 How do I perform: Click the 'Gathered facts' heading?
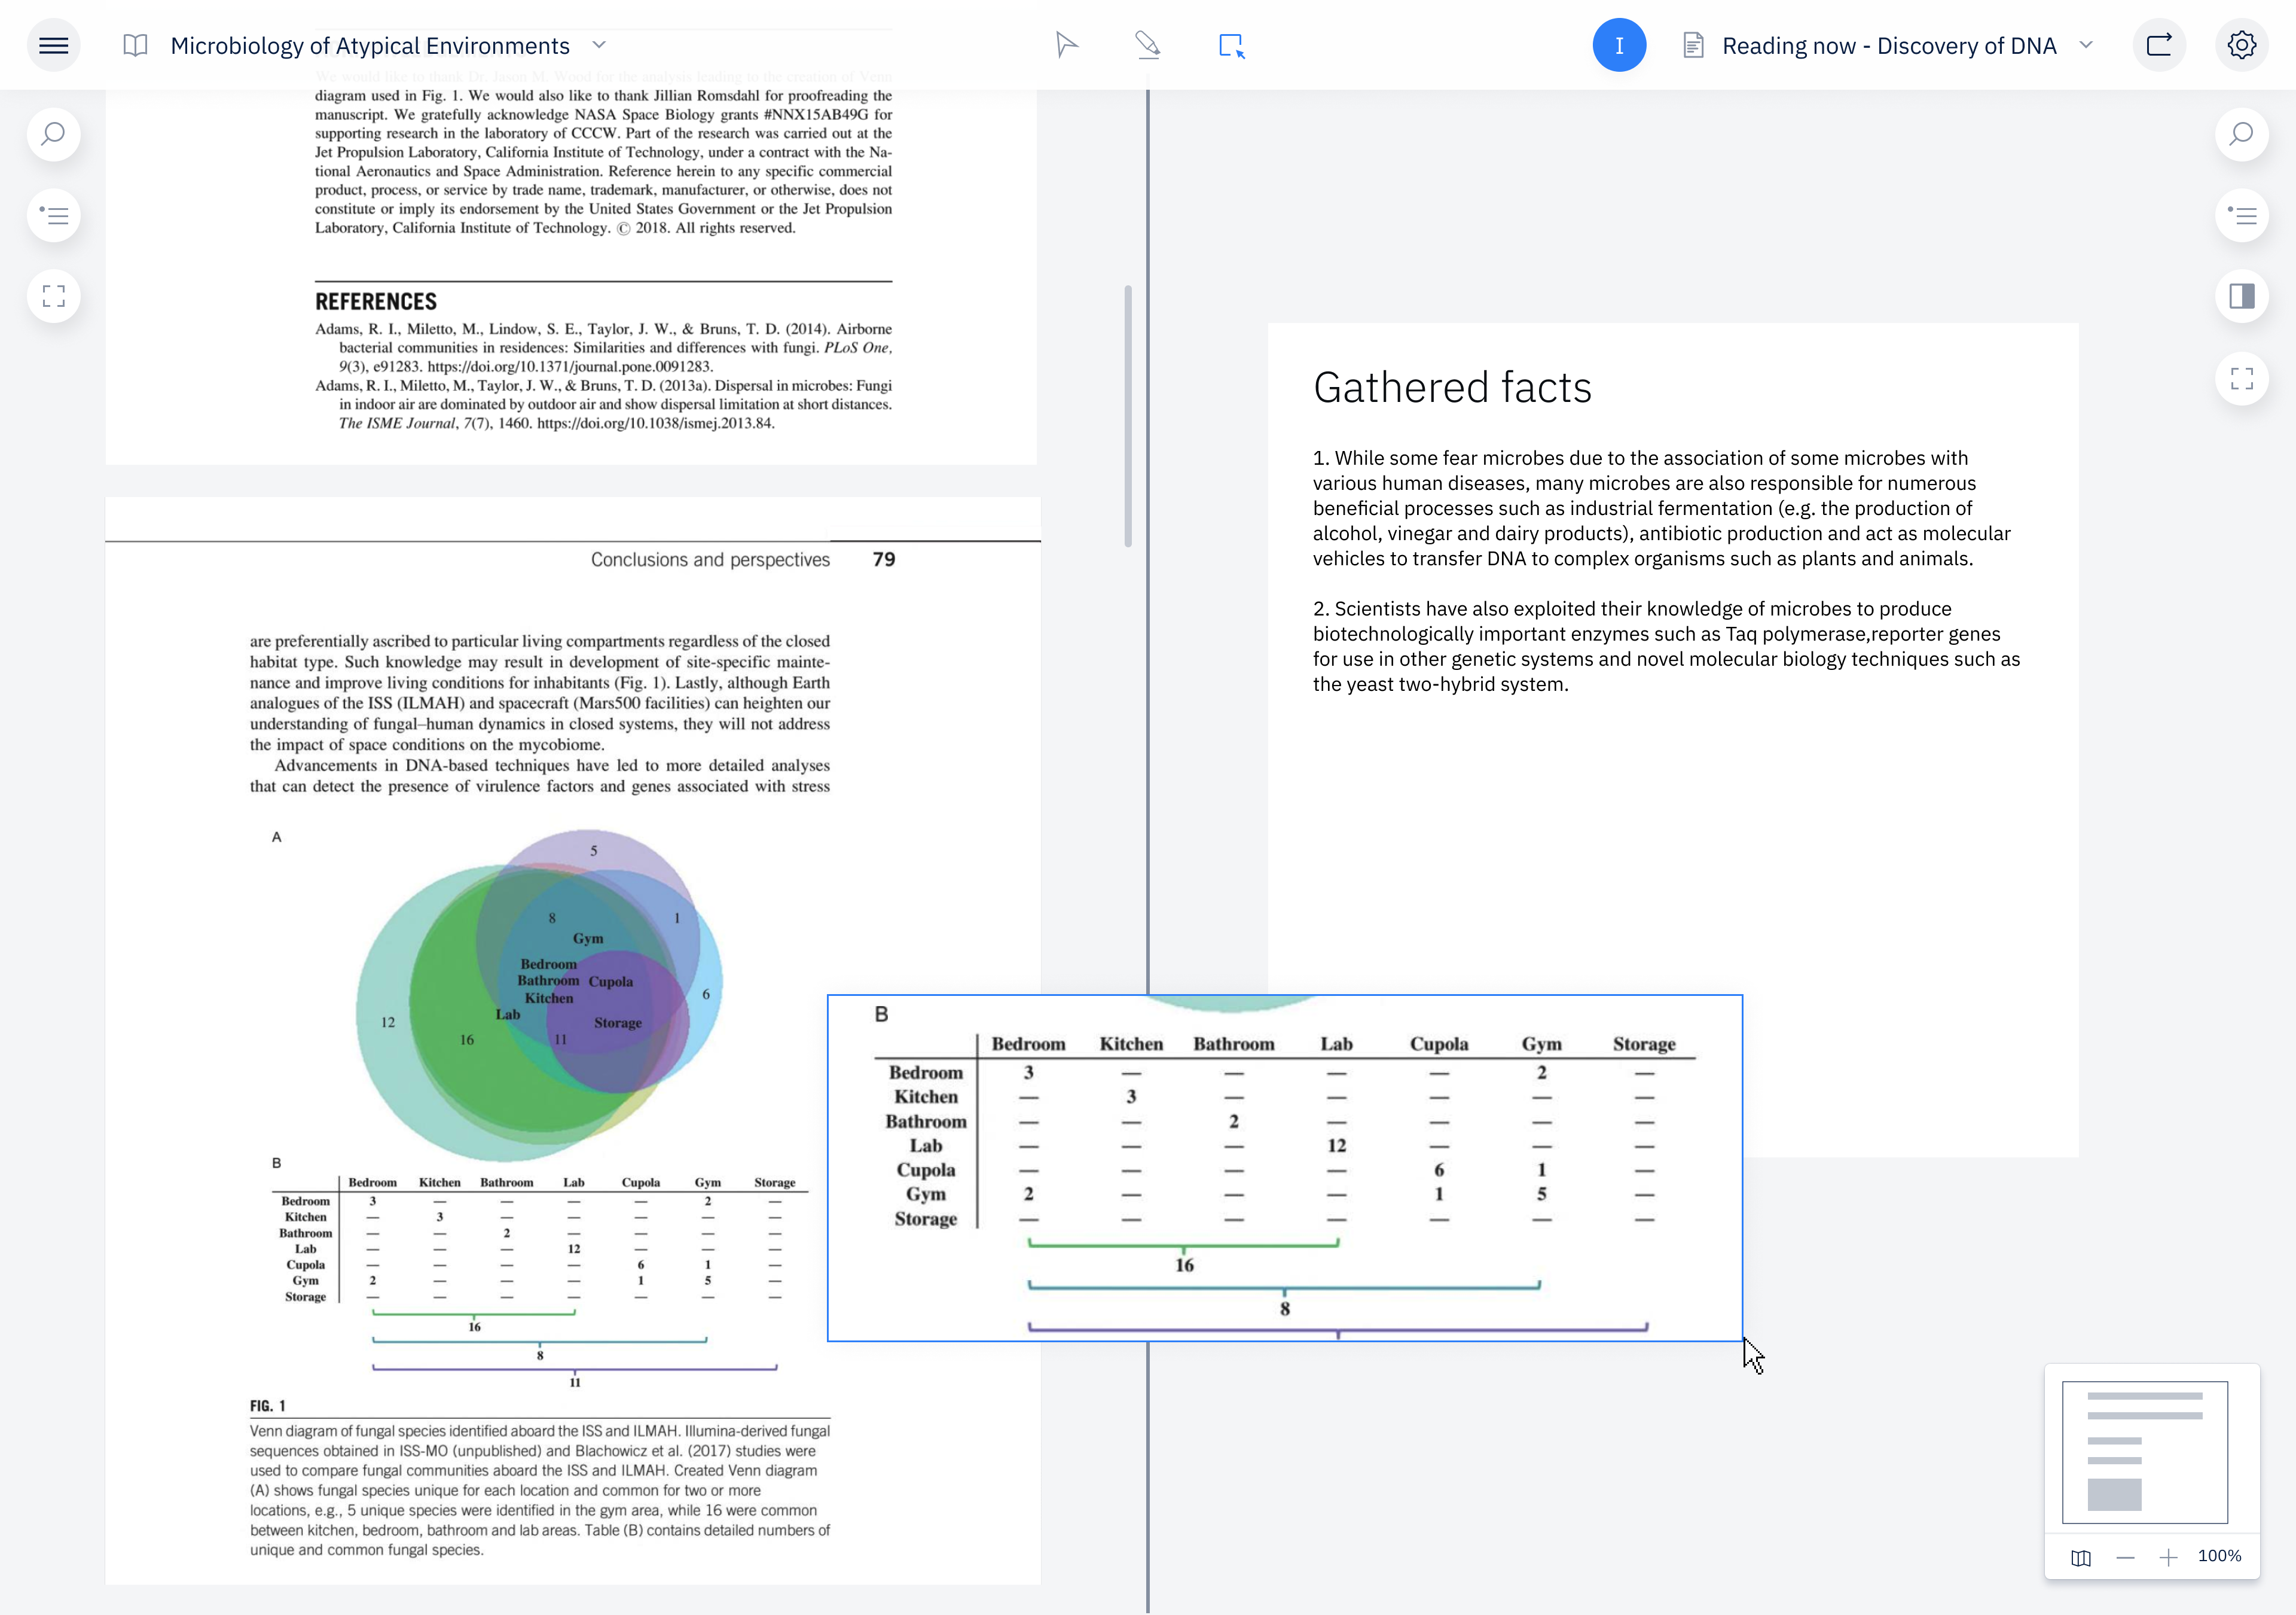pos(1452,387)
